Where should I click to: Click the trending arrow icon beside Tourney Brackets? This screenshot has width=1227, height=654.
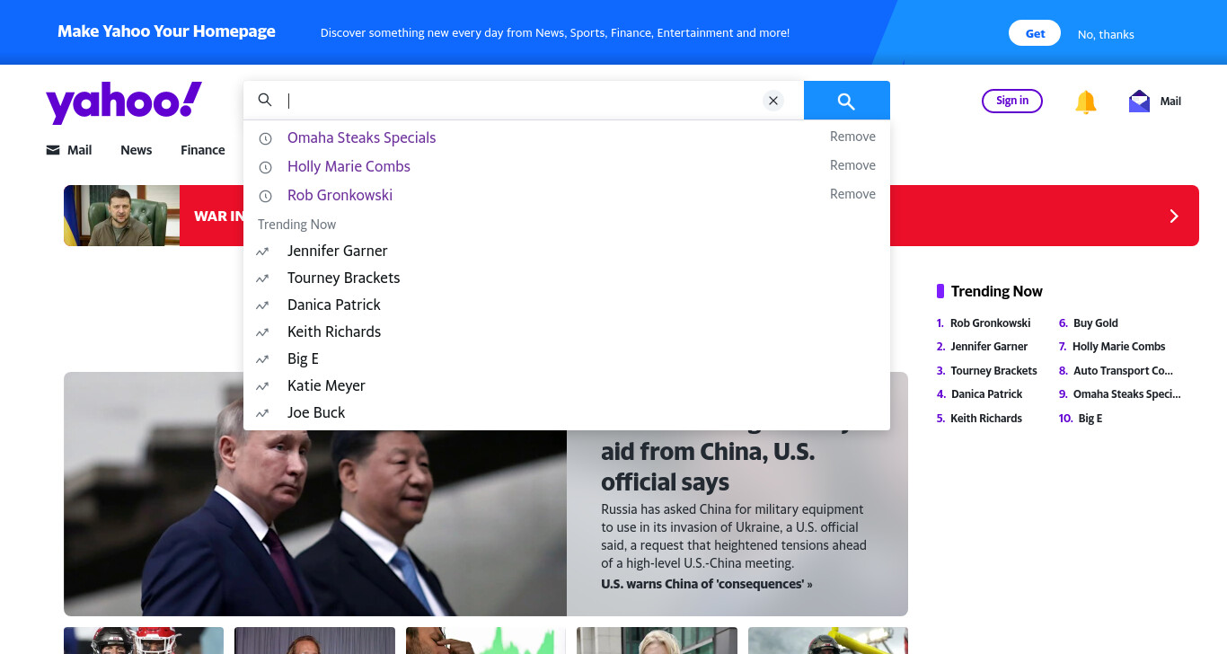tap(262, 278)
